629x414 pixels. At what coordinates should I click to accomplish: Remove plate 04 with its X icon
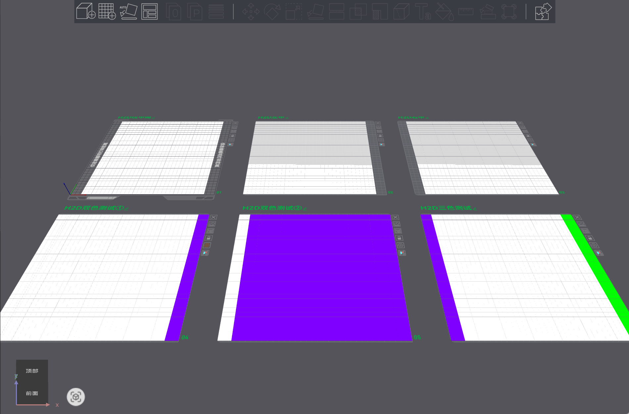click(x=214, y=217)
